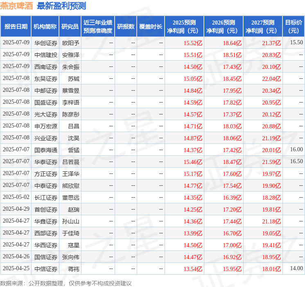This screenshot has height=287, width=305.
Task: Select the 华泰证券 institution cell
Action: [x=46, y=162]
